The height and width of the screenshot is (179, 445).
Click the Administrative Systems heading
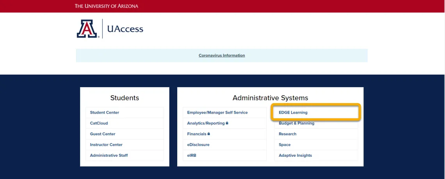click(x=270, y=98)
